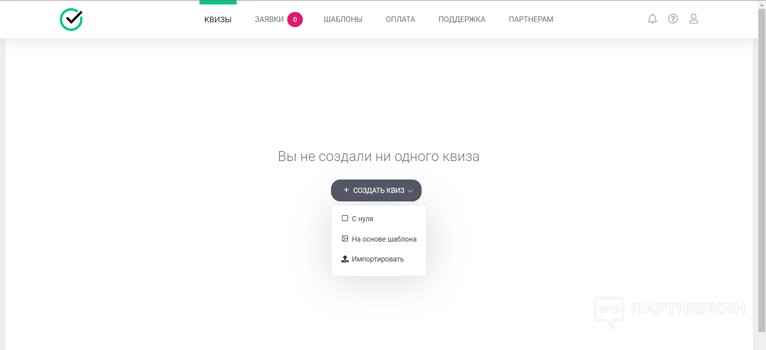Go to the Шаблоны tab
This screenshot has width=766, height=350.
pyautogui.click(x=343, y=19)
